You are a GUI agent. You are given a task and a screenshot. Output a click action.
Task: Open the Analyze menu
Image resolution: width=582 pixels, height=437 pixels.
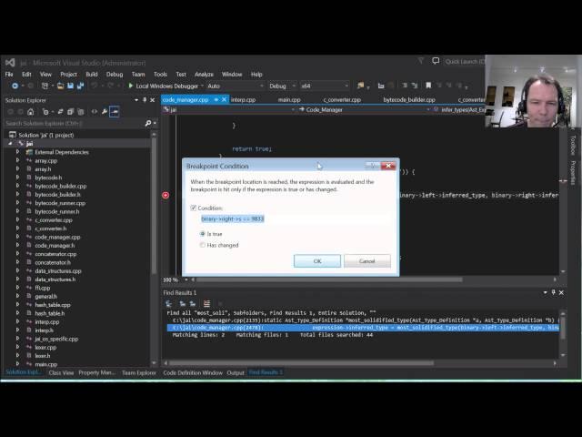[x=204, y=75]
